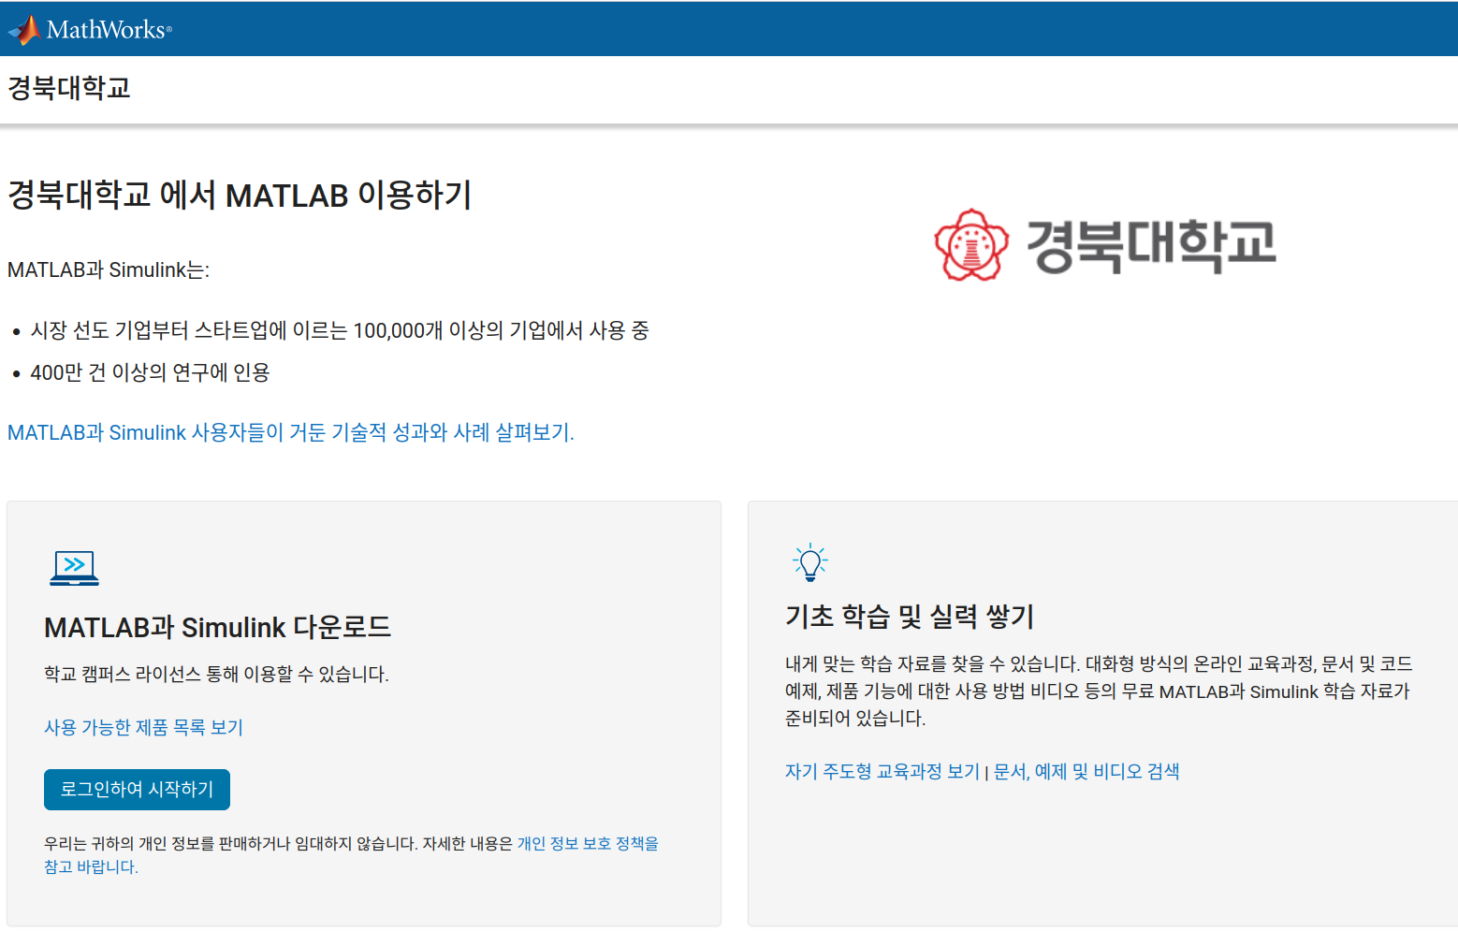
Task: Click the lightbulb learning icon
Action: [x=809, y=561]
